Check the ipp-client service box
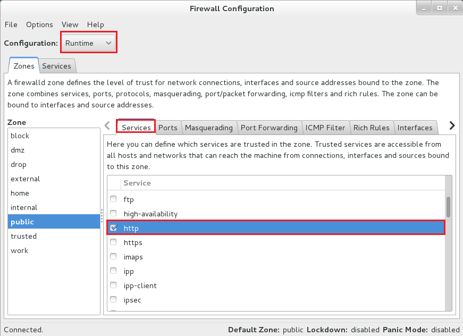The height and width of the screenshot is (336, 463). coord(113,285)
